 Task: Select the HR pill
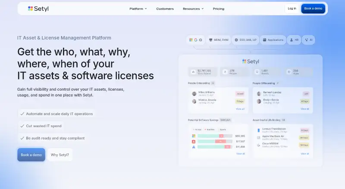294,40
